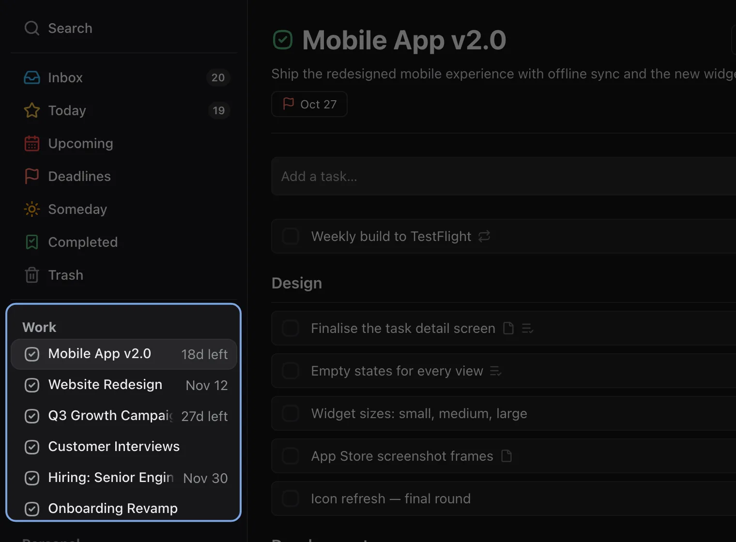Complete Finalise the task detail screen task
This screenshot has width=736, height=542.
[291, 328]
